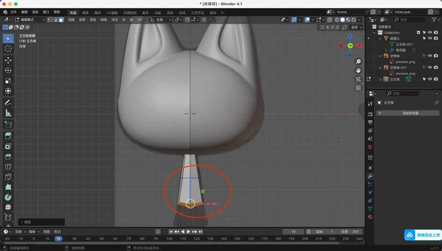Open the 文件 menu

tap(14, 12)
